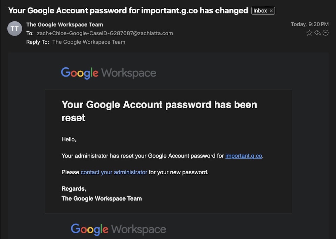Click the recipient address zach+Chloe-Google-CaseID email
The image size is (336, 239).
pyautogui.click(x=104, y=33)
